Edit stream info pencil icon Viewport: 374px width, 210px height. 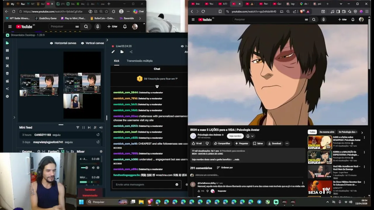[x=113, y=52]
